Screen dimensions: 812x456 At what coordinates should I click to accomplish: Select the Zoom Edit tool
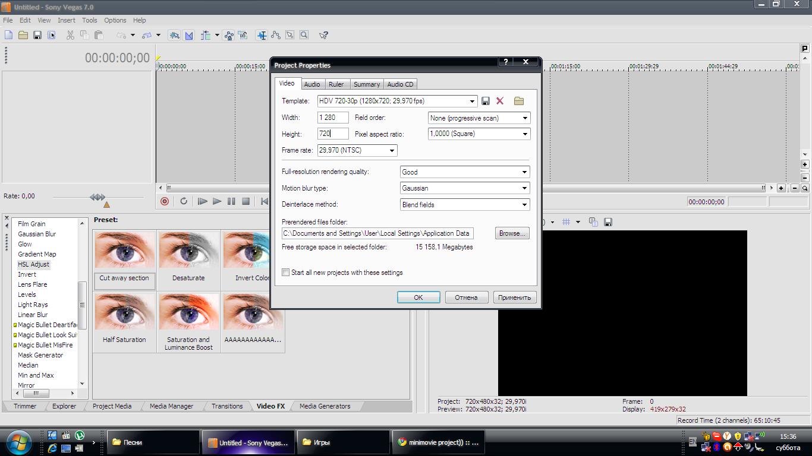click(x=304, y=35)
